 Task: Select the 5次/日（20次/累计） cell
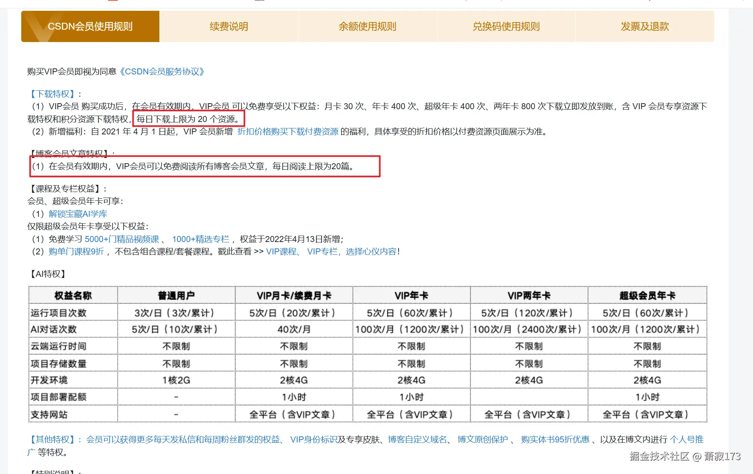tap(294, 313)
